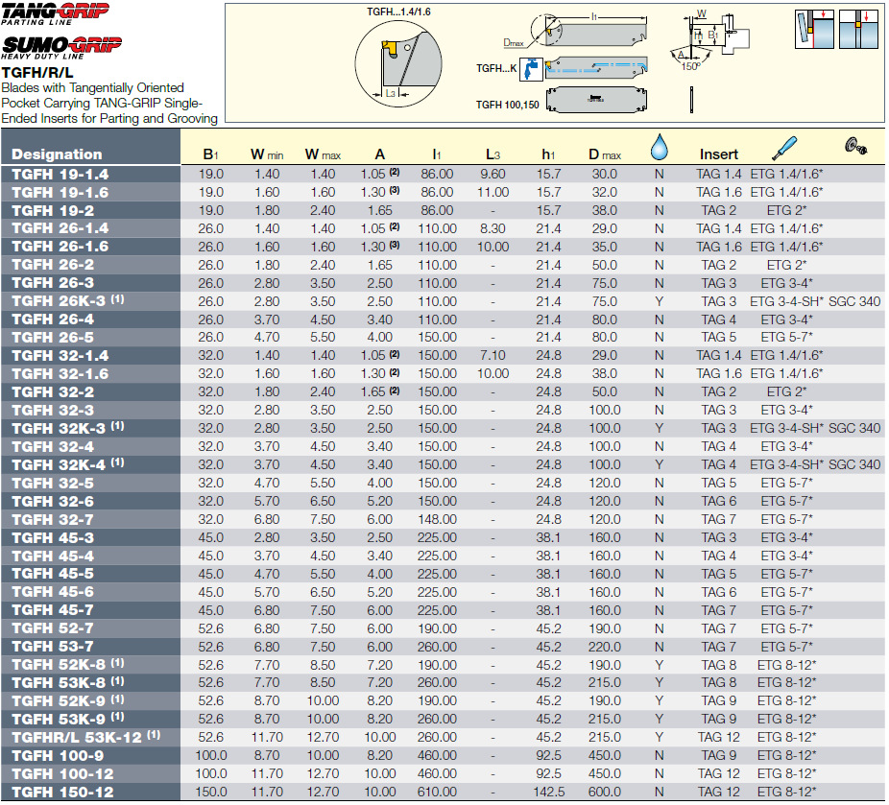Select the TGFH 32-7 designation
889x805 pixels.
[53, 519]
